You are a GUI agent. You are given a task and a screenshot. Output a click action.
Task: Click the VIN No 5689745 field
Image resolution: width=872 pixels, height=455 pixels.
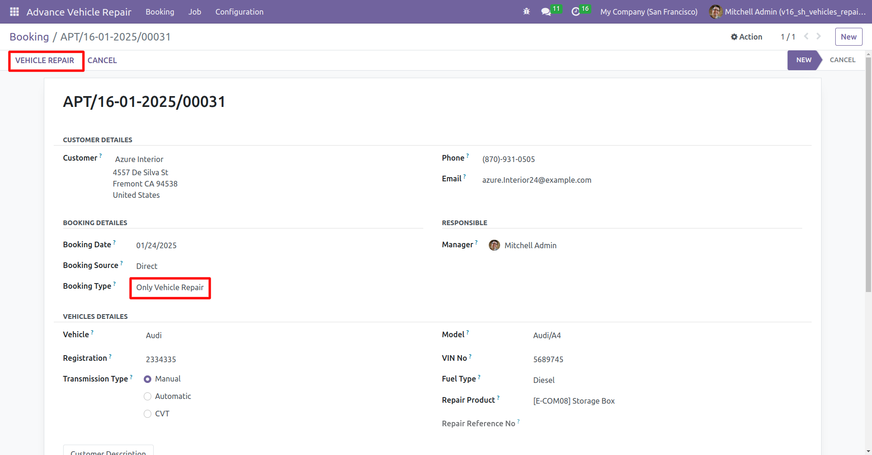(548, 359)
